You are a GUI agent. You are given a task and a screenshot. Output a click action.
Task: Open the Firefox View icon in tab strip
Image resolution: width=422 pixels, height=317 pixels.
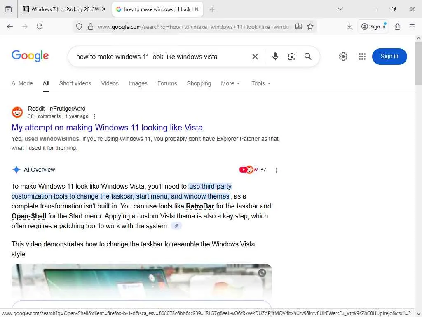(8, 9)
